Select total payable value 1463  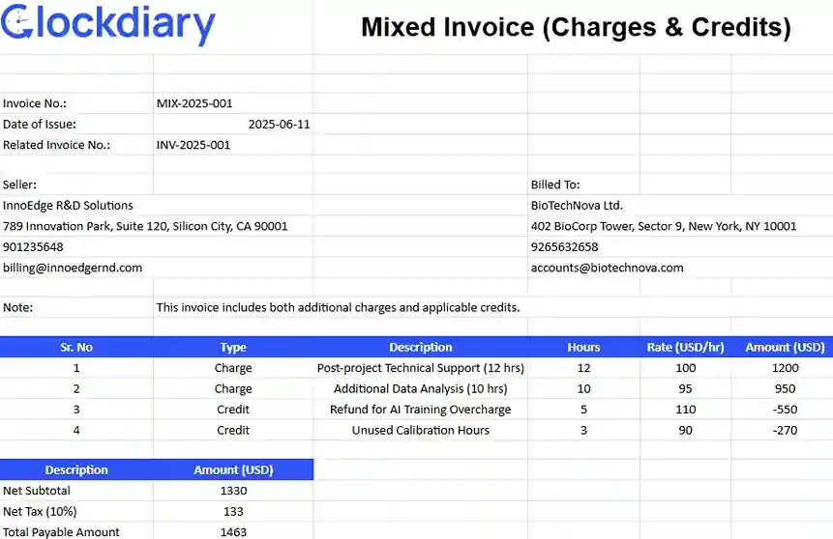pyautogui.click(x=234, y=531)
